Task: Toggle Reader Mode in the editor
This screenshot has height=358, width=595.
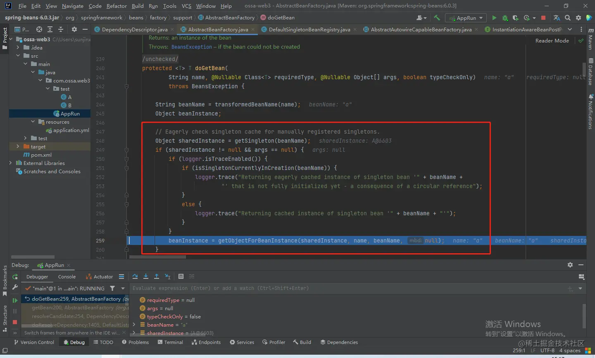Action: pos(552,40)
